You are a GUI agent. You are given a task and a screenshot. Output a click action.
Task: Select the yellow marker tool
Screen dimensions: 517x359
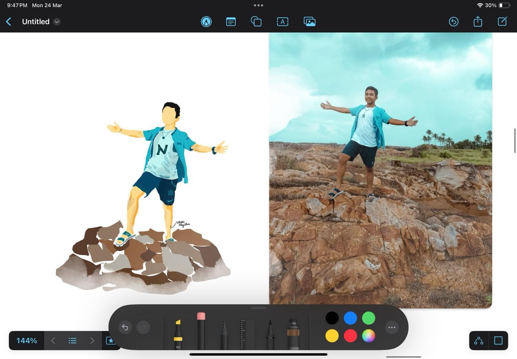(x=178, y=334)
